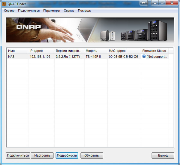Click the Подробности button
This screenshot has width=180, height=165.
(67, 156)
